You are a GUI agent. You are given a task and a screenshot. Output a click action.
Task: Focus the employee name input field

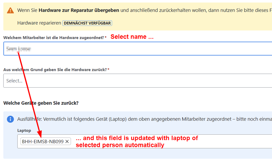[x=138, y=49]
